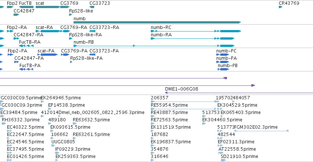Select the IP09229.3prime EST

[x=57, y=153]
